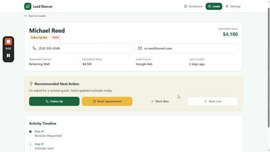Click the Lead Rescue leaf logo icon
This screenshot has width=270, height=152.
[x=28, y=6]
